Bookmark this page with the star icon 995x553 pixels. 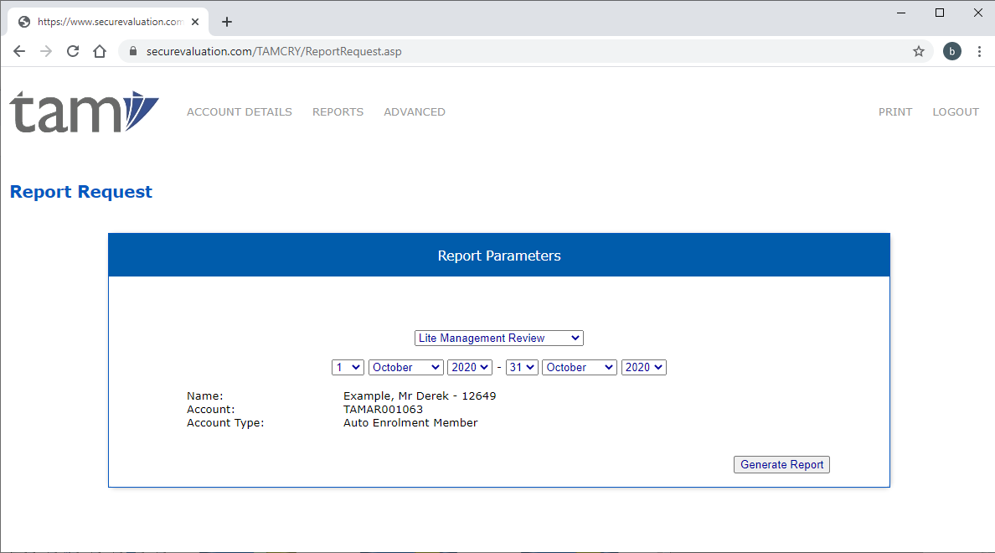point(918,51)
